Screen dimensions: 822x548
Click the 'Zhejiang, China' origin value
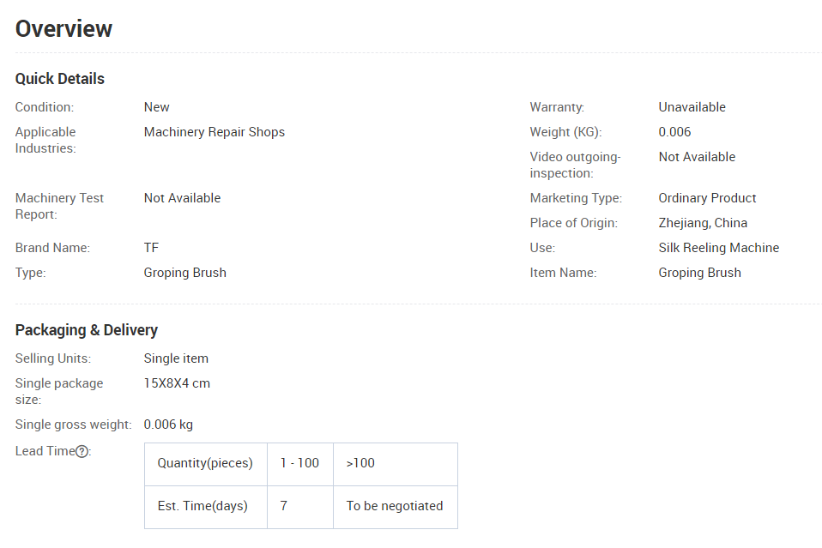click(703, 223)
